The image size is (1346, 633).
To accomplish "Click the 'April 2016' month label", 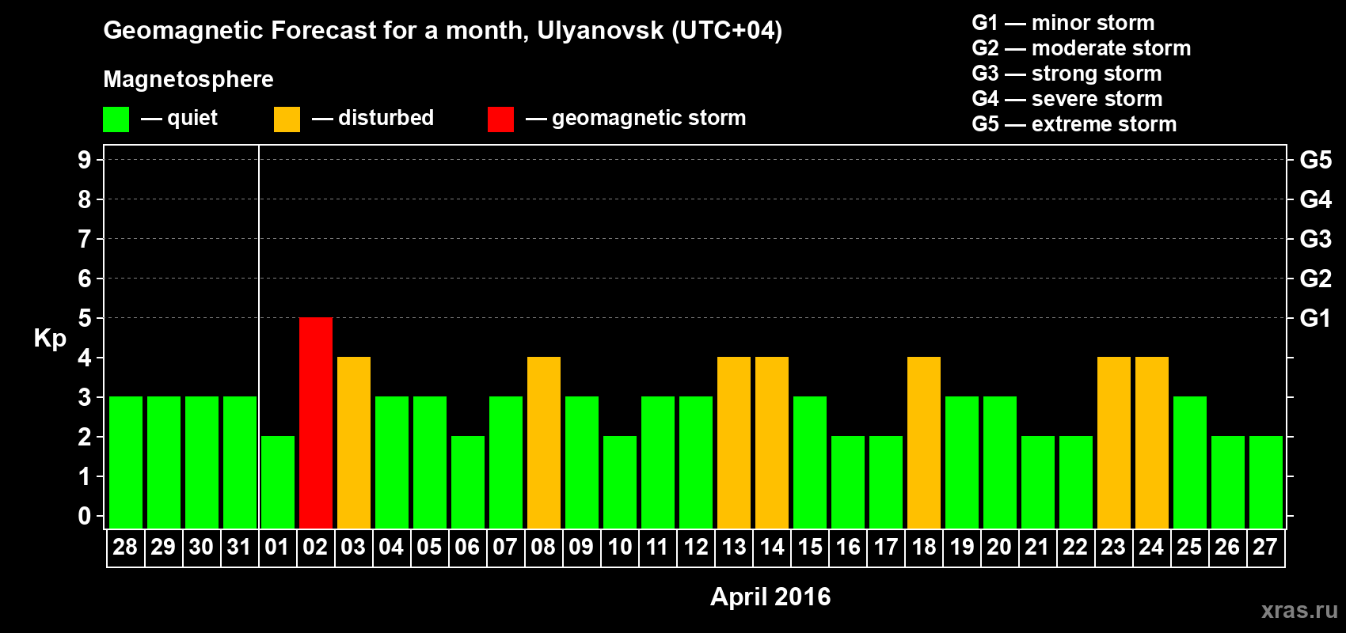I will point(770,597).
